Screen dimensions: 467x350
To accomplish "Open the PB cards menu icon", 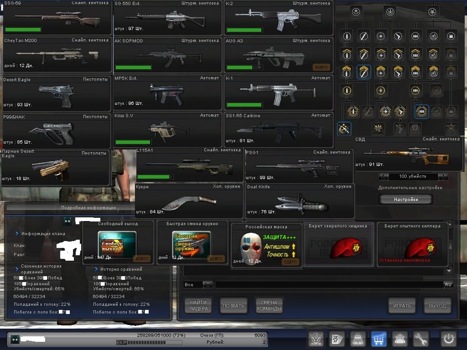I will pyautogui.click(x=337, y=339).
